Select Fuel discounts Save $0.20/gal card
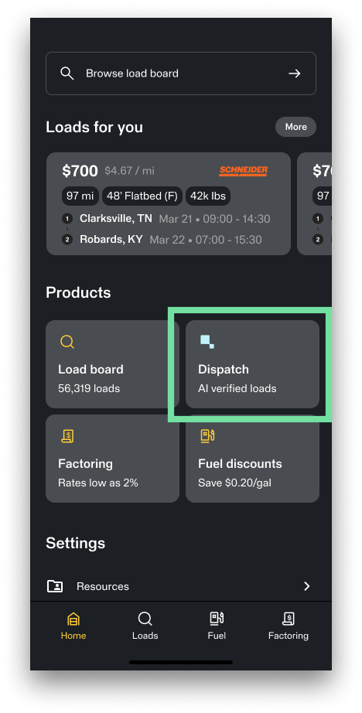 pos(252,459)
